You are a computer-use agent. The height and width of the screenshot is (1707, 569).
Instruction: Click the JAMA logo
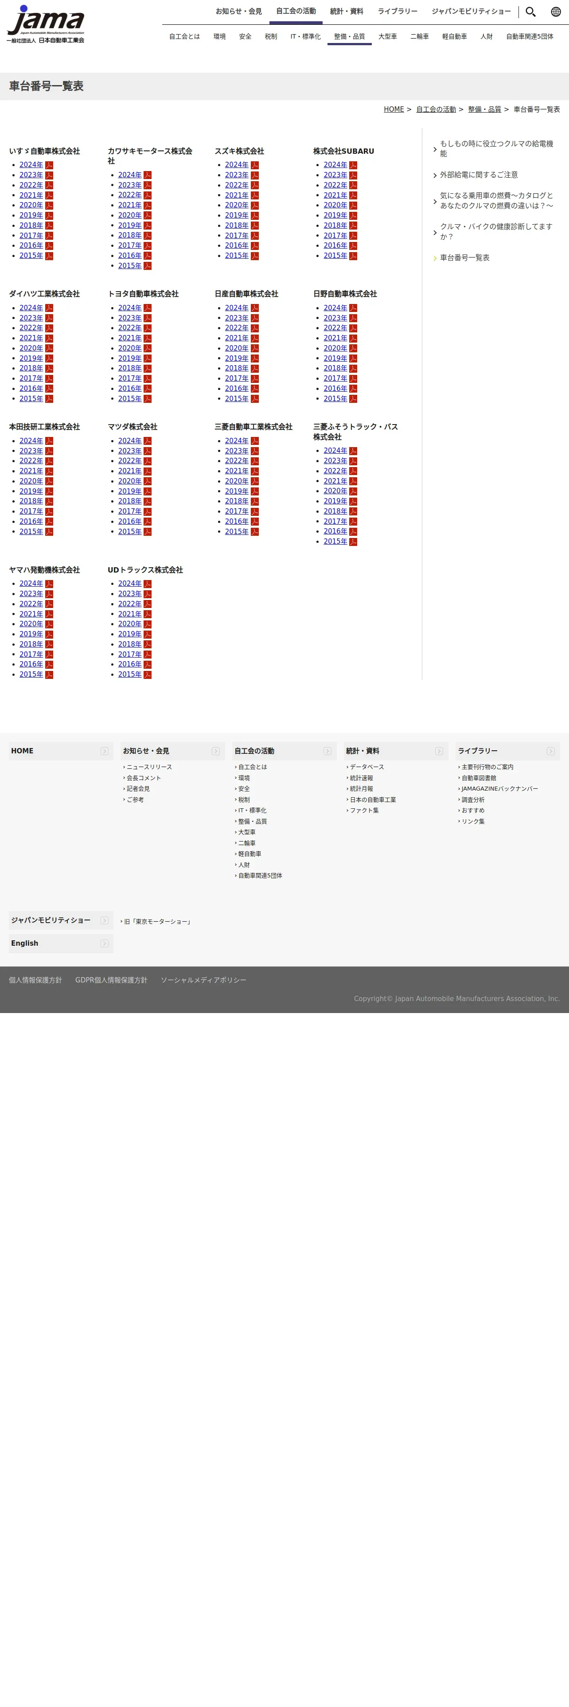(46, 24)
